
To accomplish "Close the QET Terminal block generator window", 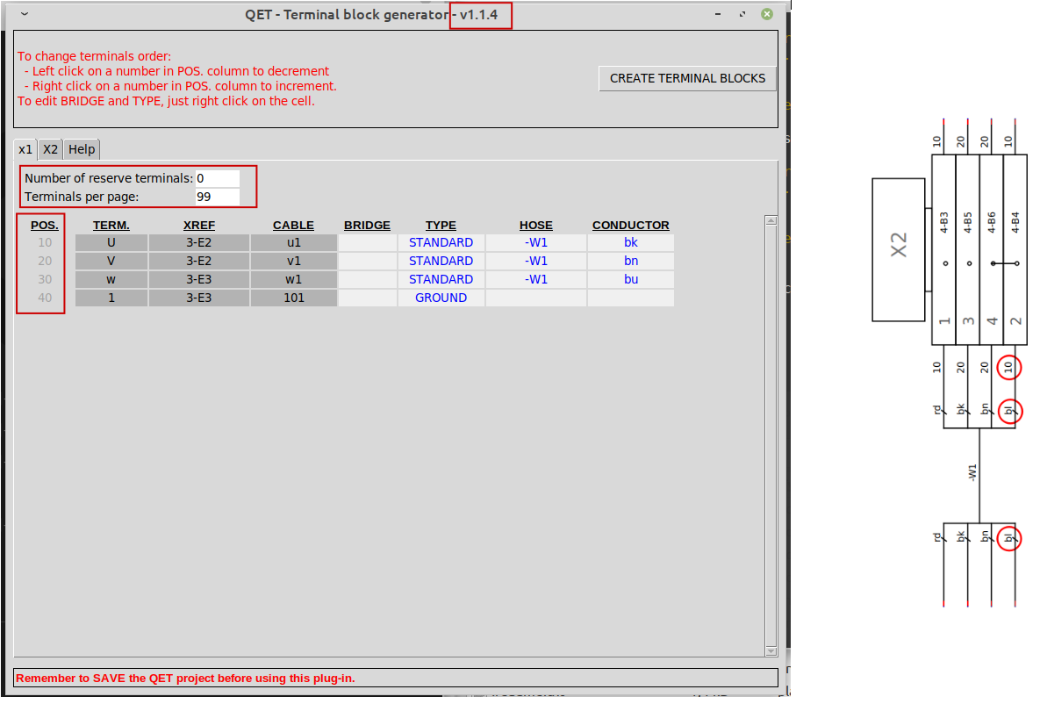I will [x=767, y=14].
